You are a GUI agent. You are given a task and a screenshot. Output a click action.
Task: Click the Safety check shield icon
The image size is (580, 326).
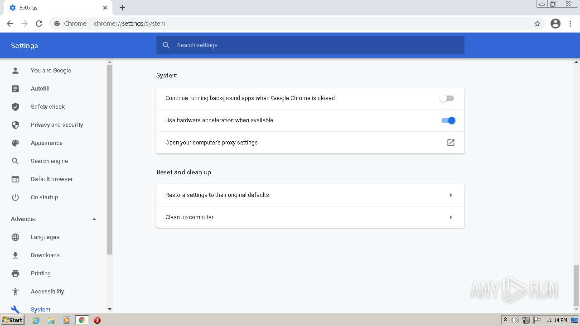pyautogui.click(x=15, y=107)
